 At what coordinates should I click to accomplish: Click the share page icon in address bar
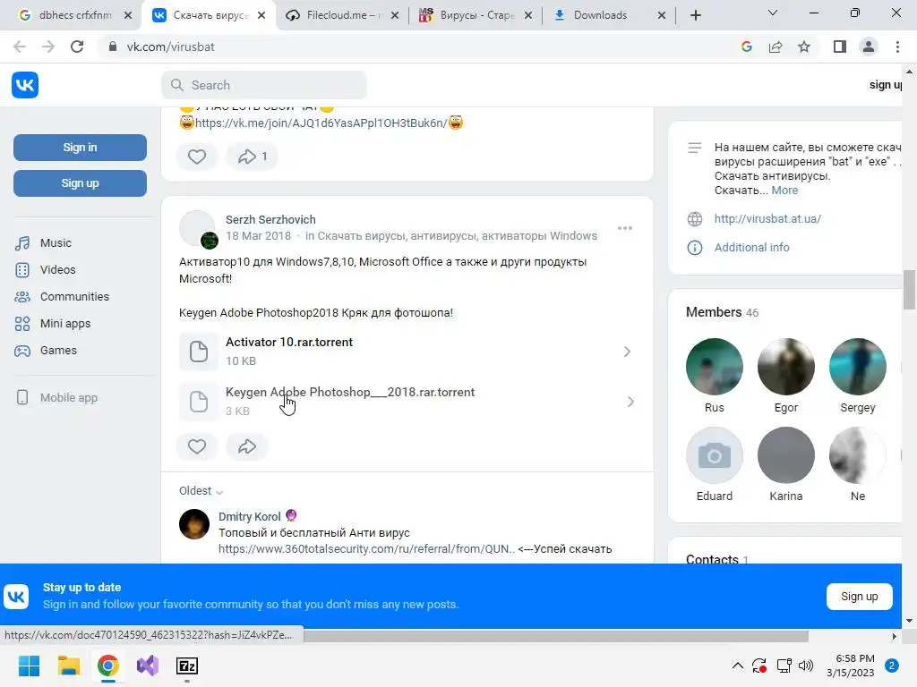[776, 47]
